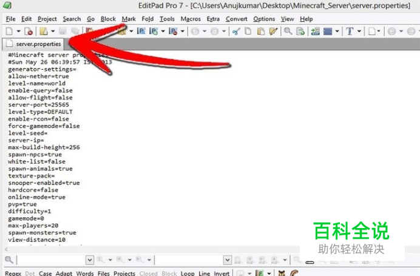Click the green F search options icon
This screenshot has width=420, height=276.
point(259,273)
